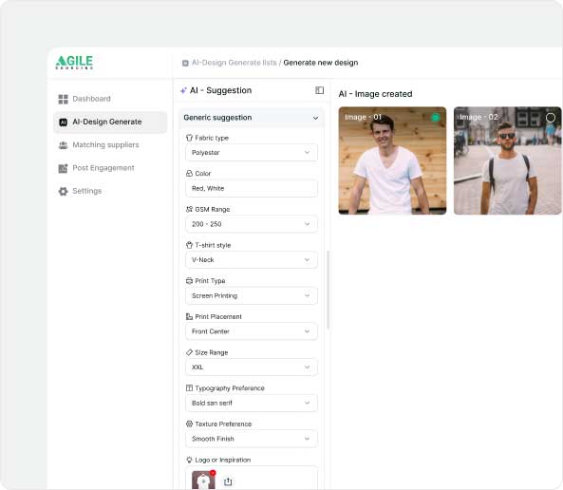This screenshot has width=563, height=490.
Task: Select the Image - 02 radio circle
Action: [551, 118]
